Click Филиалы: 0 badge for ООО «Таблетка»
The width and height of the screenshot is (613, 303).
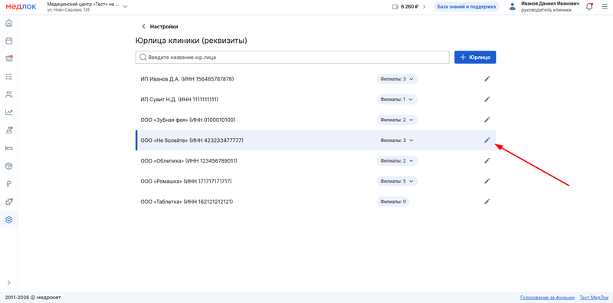(393, 202)
